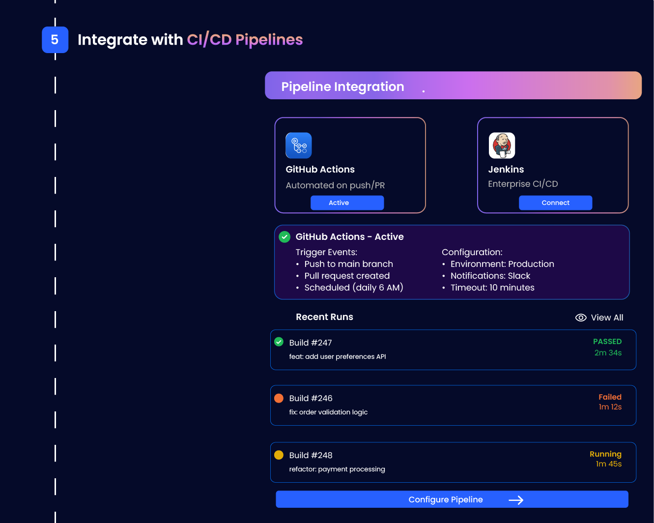Screen dimensions: 654x523
Task: Click the 'Automated on push/PR' description
Action: pos(335,185)
